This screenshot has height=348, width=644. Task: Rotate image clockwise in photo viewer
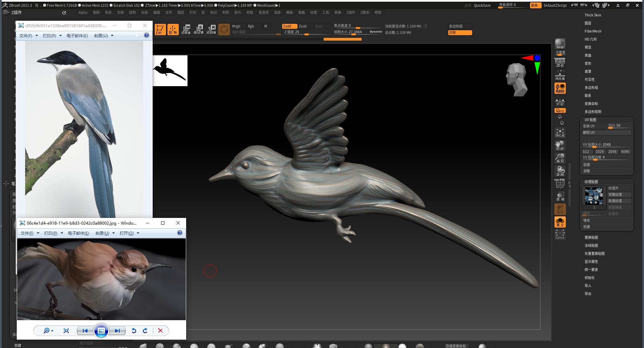pos(145,331)
